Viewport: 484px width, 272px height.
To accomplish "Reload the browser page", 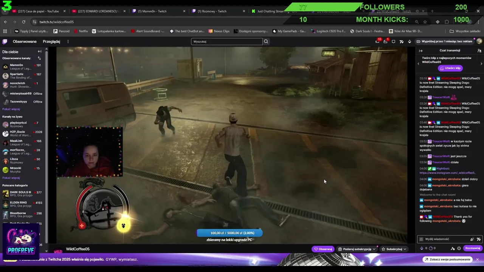I will [x=23, y=22].
